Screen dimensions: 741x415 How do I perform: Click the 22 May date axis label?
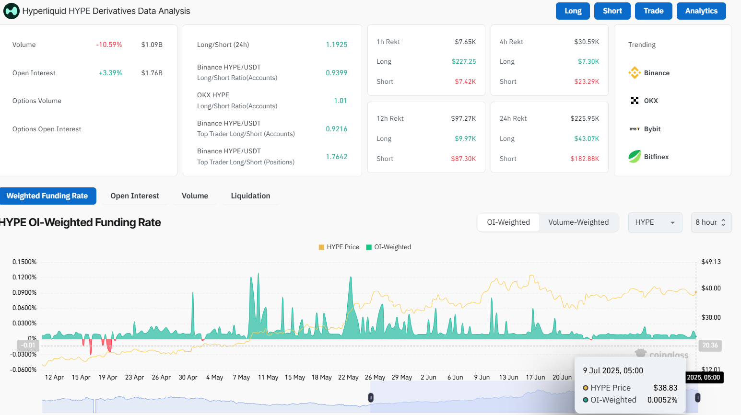tap(348, 377)
